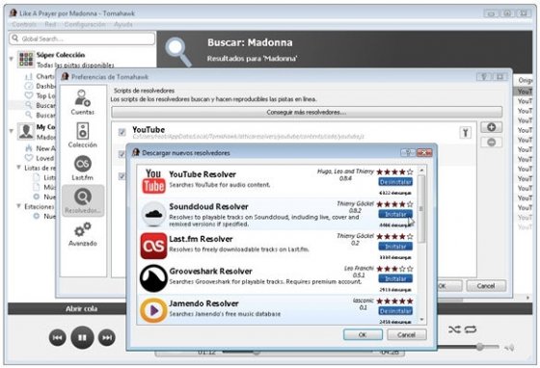Remove resolver with minus button
The height and width of the screenshot is (368, 540).
(x=491, y=142)
